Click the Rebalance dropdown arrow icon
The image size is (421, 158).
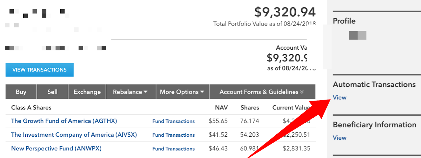point(145,92)
